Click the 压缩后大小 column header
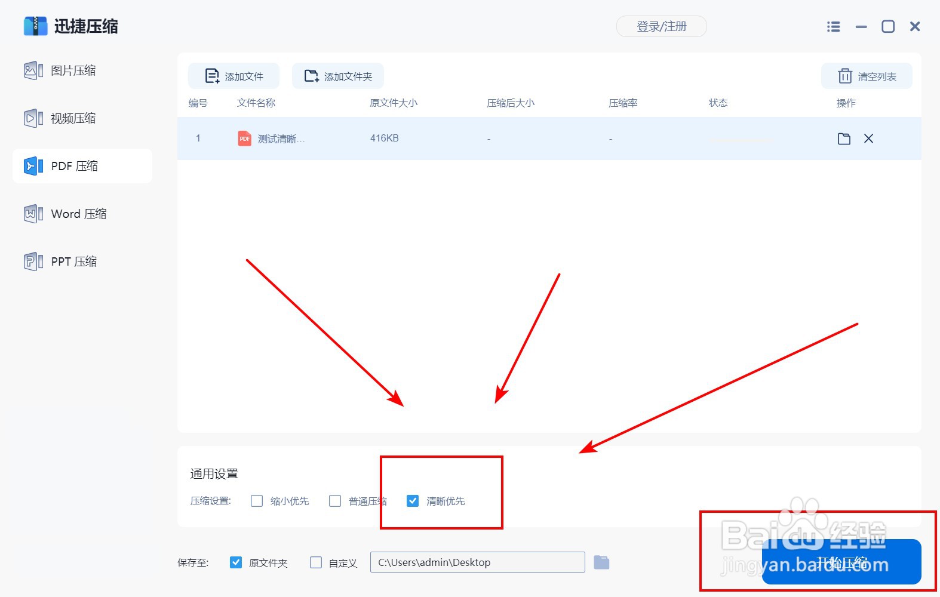The height and width of the screenshot is (597, 940). pyautogui.click(x=511, y=103)
